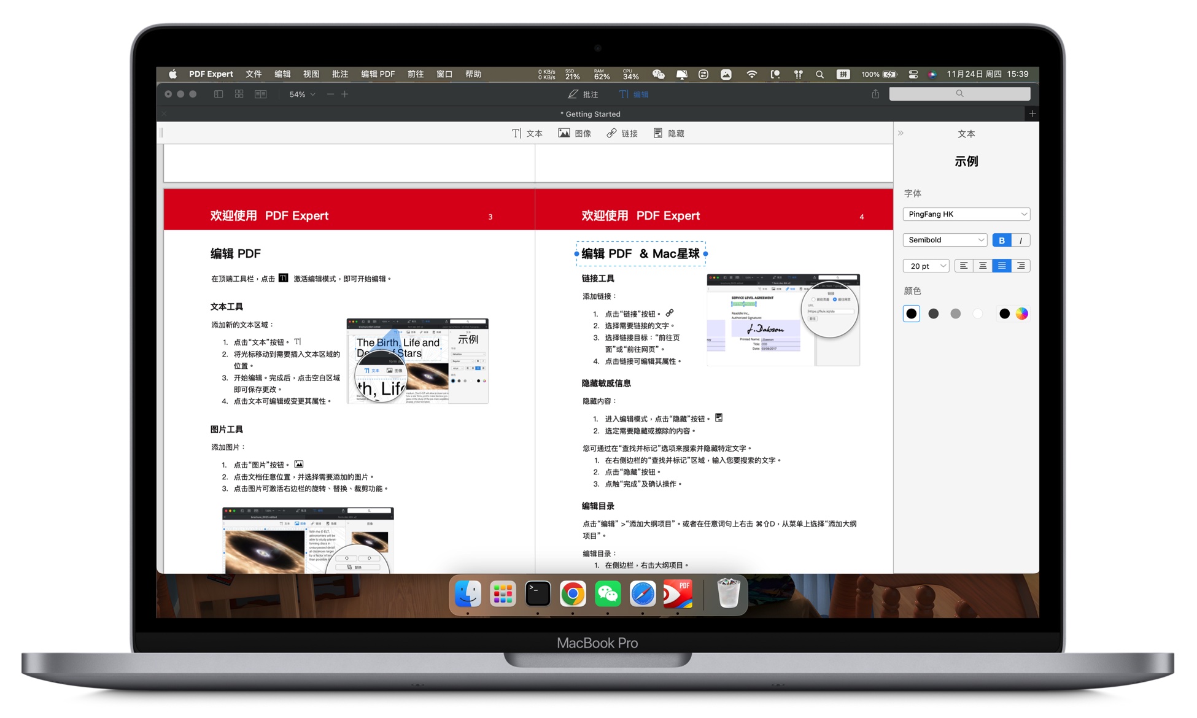1197x718 pixels.
Task: Open Google Chrome from the Dock
Action: coord(573,593)
